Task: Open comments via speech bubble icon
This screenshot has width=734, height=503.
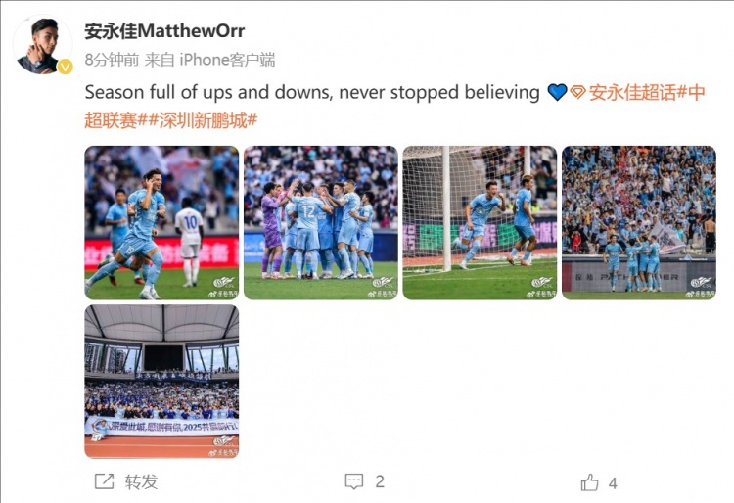Action: pos(354,481)
